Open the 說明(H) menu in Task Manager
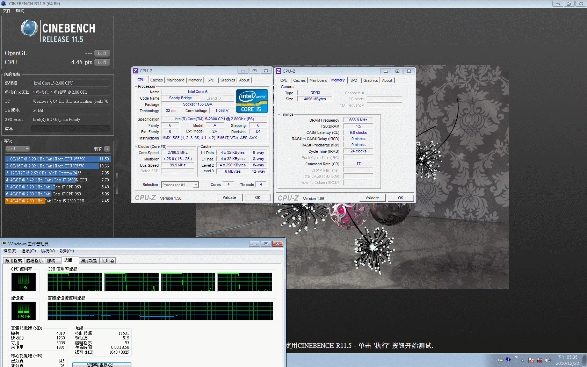 67,251
